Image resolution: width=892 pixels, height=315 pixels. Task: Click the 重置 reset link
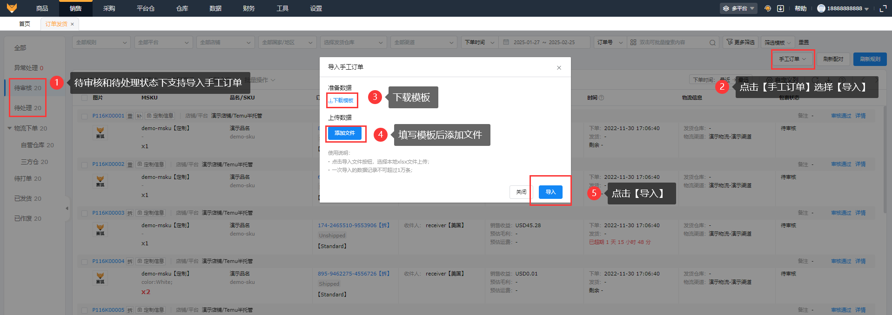pyautogui.click(x=804, y=42)
